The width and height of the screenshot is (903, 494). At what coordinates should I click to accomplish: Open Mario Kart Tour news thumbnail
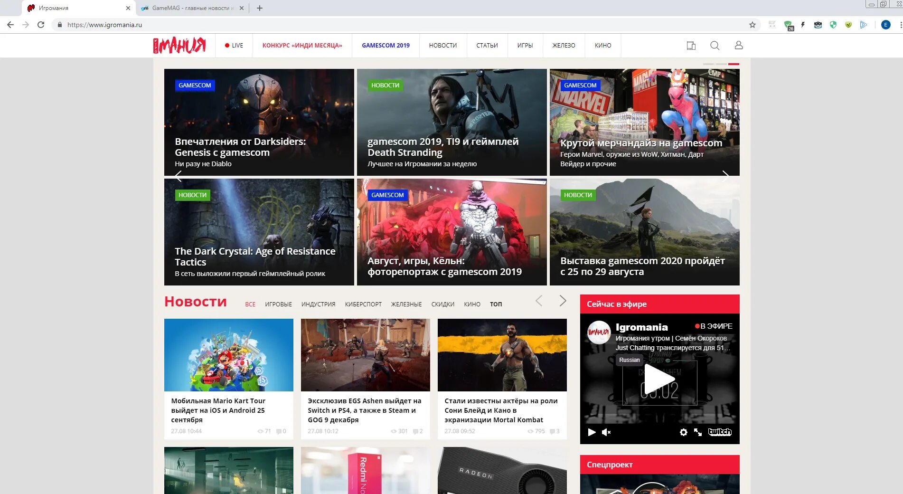point(229,355)
